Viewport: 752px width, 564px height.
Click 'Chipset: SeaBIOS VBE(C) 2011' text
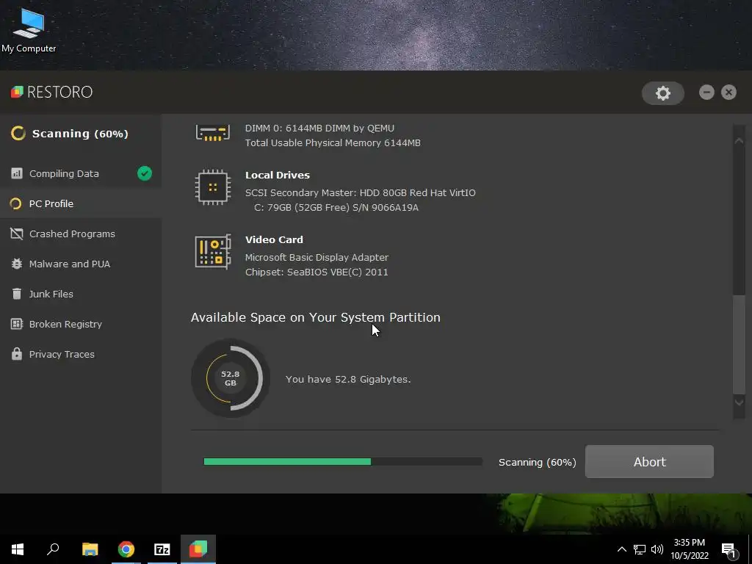[317, 272]
